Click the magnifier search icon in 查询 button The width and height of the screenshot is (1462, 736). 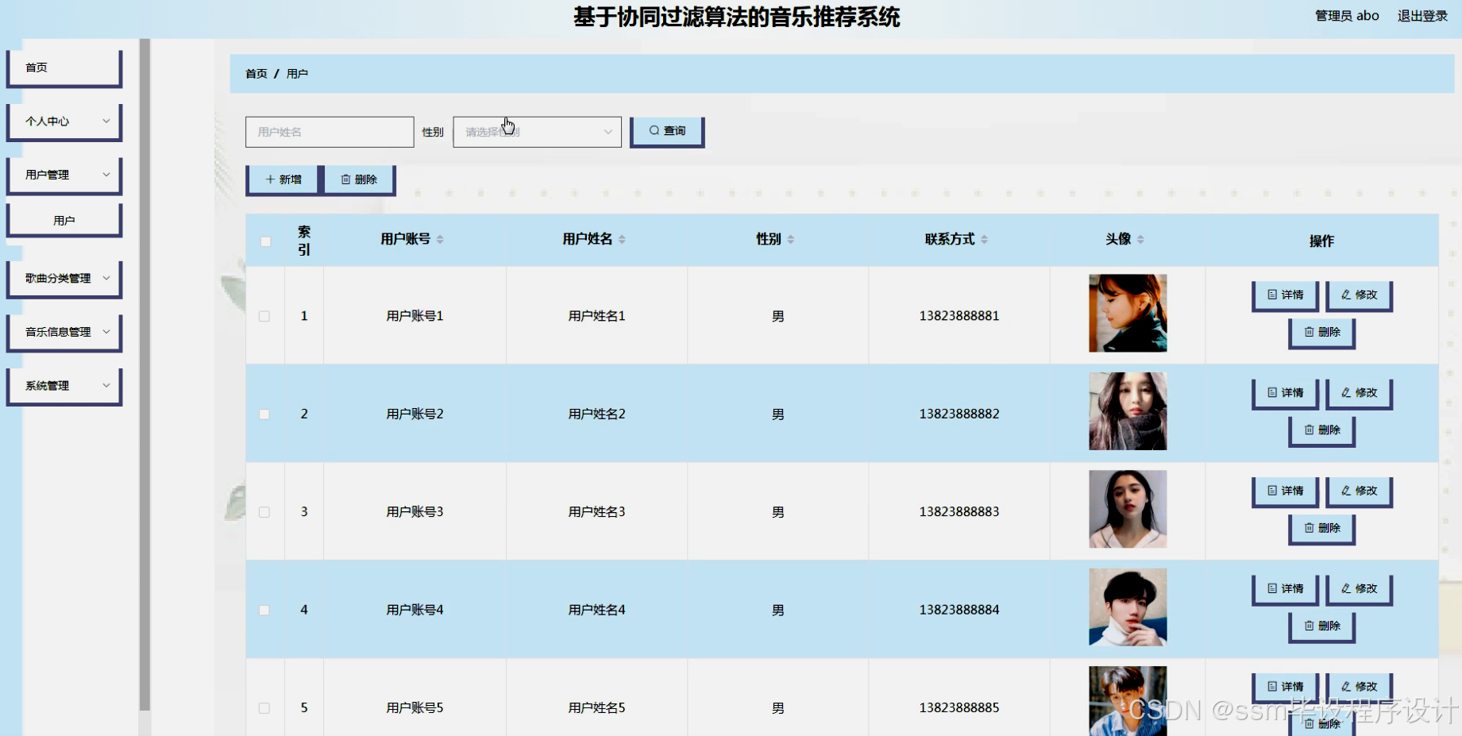(654, 131)
